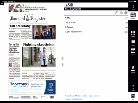Close the browse panel with X
Viewport: 138px width, 103px height.
(126, 13)
